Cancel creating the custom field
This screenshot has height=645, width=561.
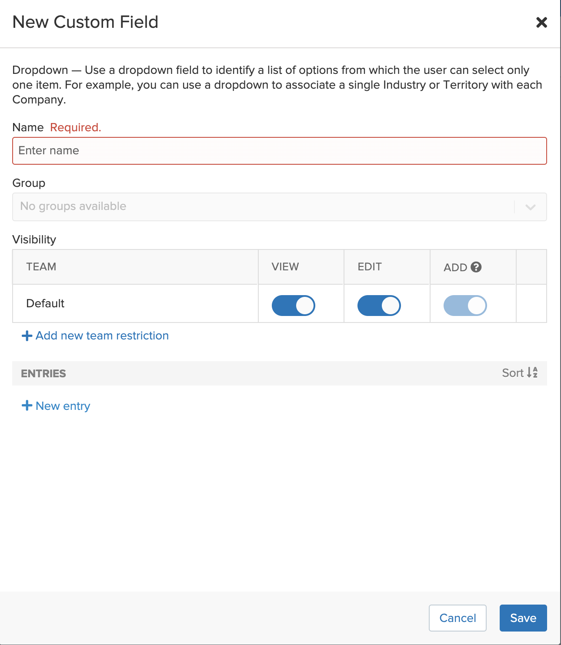(457, 618)
